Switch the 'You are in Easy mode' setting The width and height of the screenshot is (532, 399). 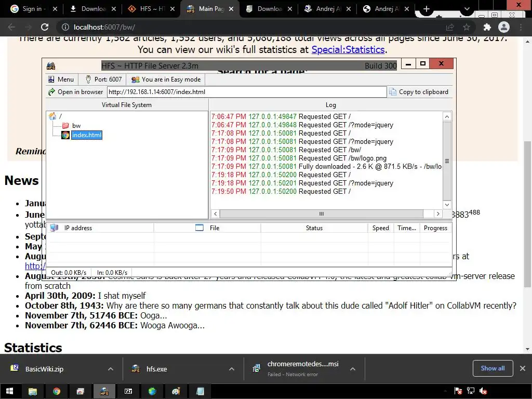166,79
